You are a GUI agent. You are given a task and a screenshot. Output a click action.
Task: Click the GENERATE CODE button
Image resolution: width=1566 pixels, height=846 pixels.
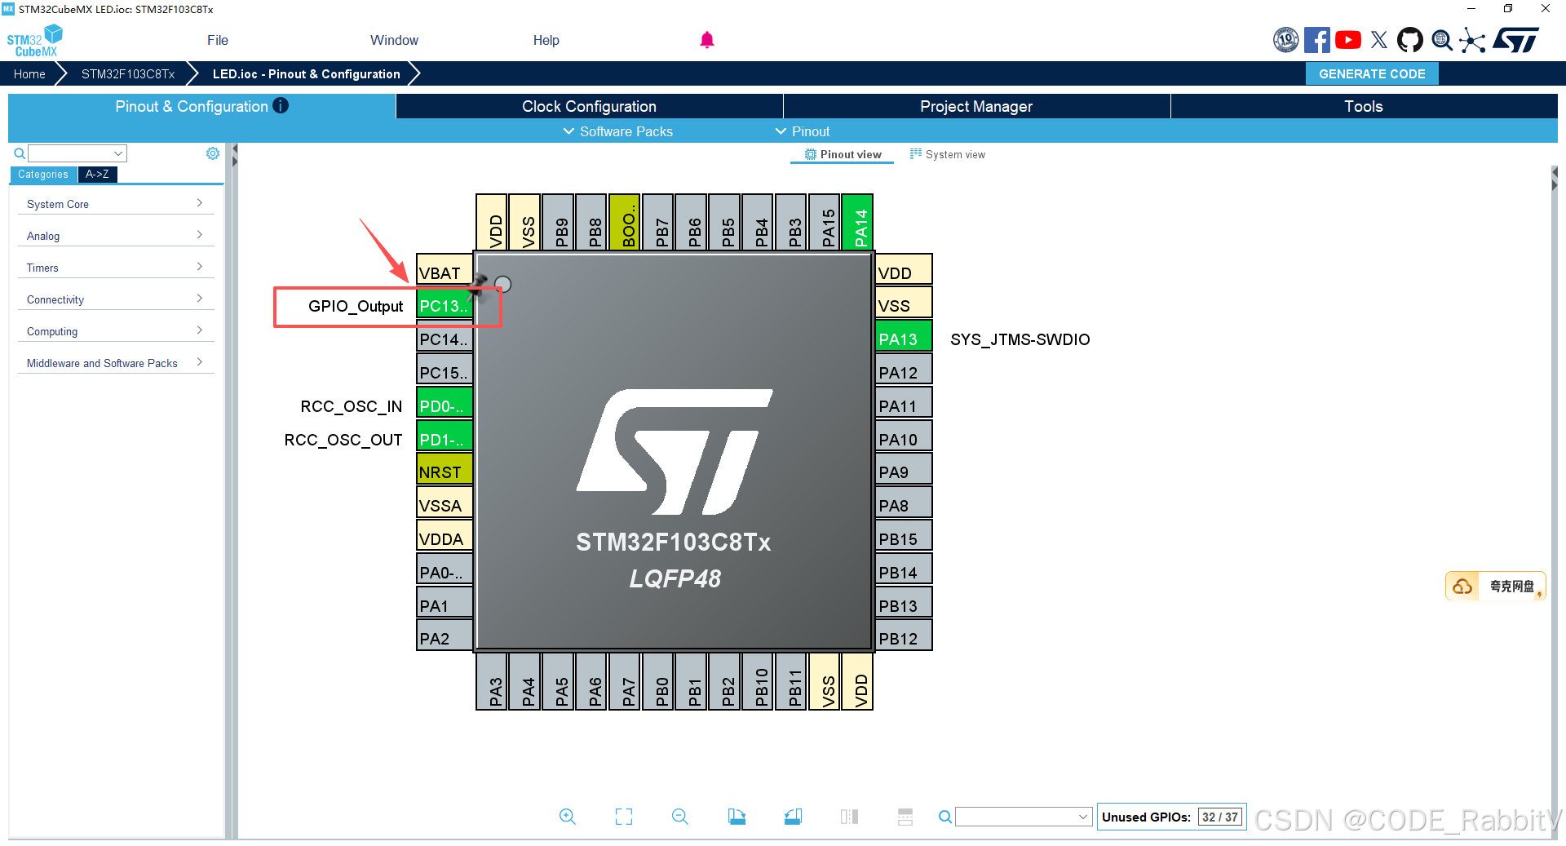click(x=1372, y=73)
